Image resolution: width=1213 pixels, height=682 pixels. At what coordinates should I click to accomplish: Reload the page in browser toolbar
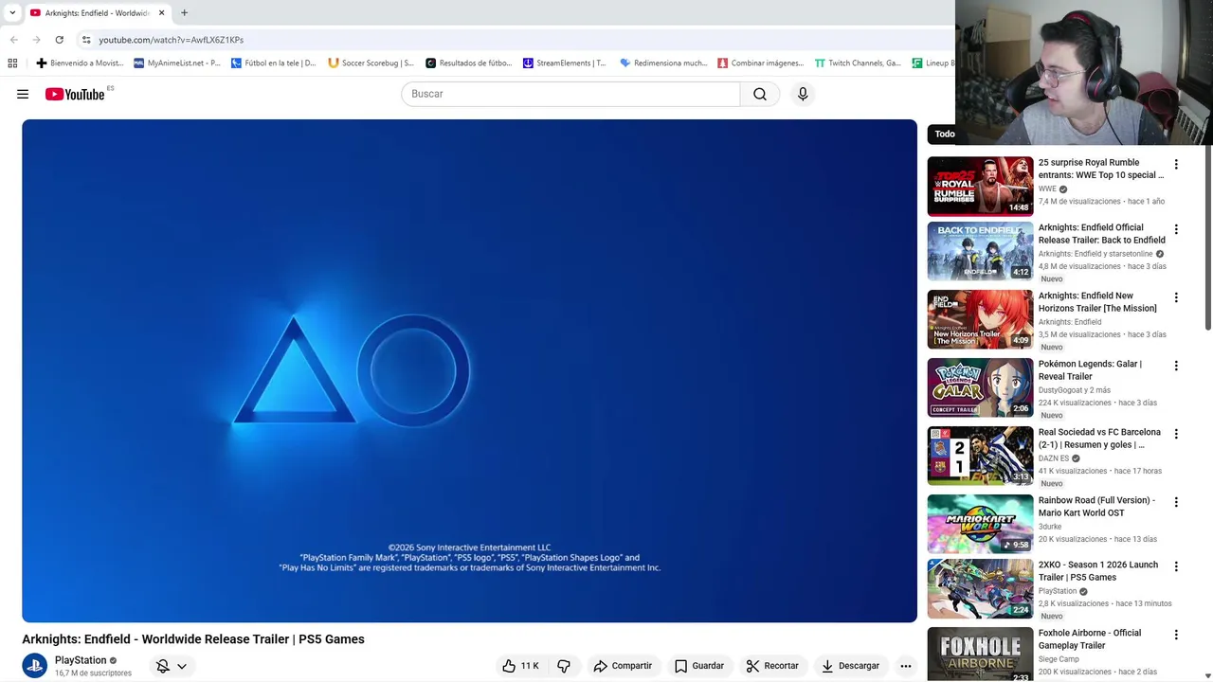[59, 40]
